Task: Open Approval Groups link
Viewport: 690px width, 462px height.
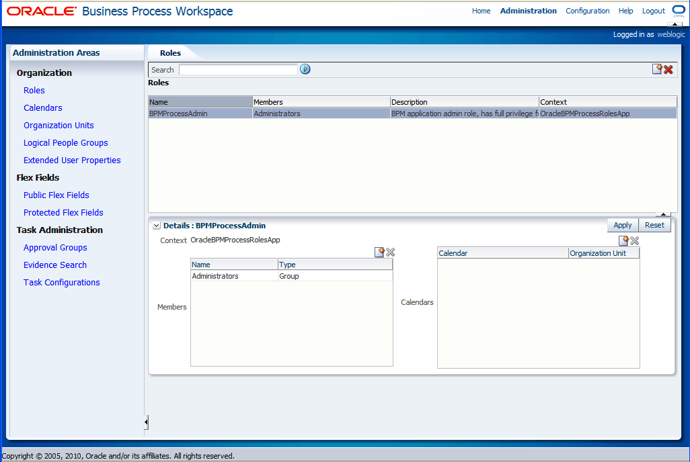Action: tap(55, 248)
